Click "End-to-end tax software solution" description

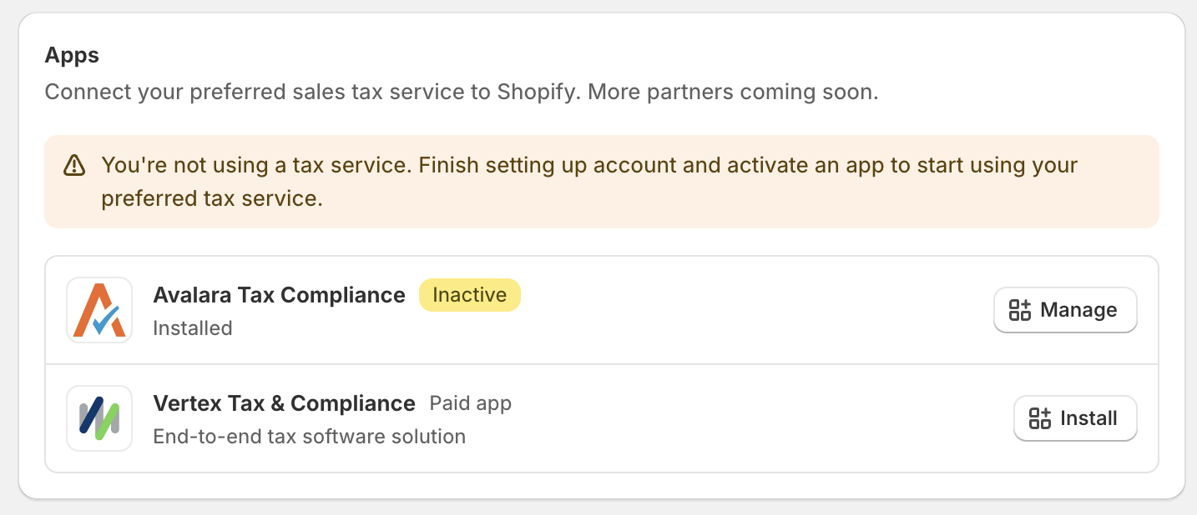309,437
